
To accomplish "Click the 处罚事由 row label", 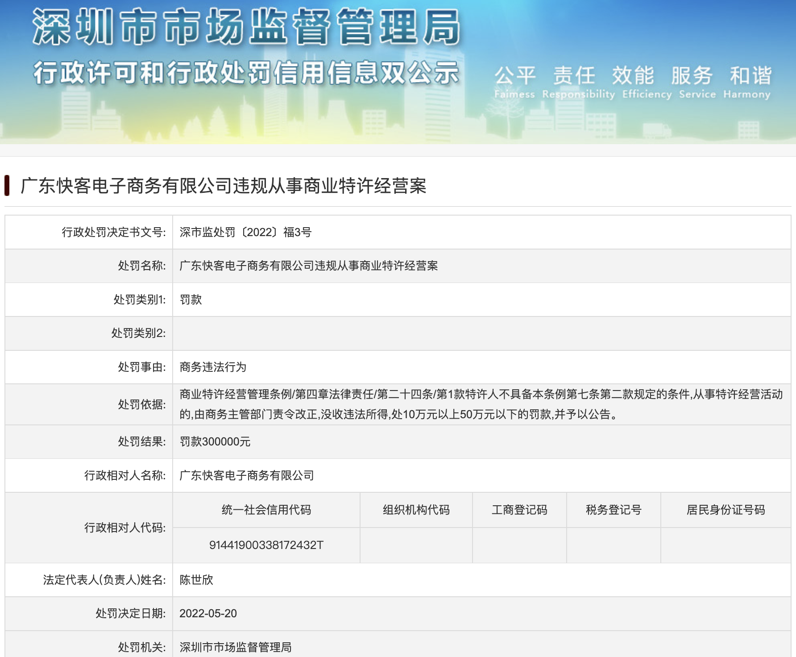I will click(142, 367).
